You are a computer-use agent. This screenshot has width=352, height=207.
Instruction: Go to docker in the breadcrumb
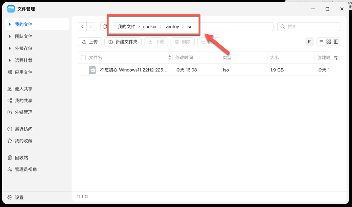coord(150,26)
